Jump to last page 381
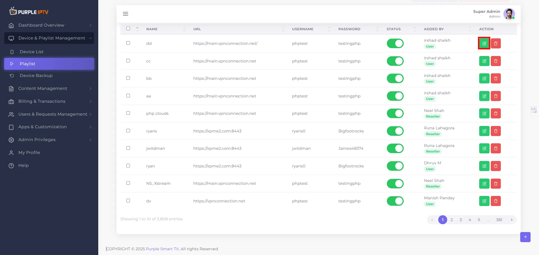539x255 pixels. pos(499,220)
